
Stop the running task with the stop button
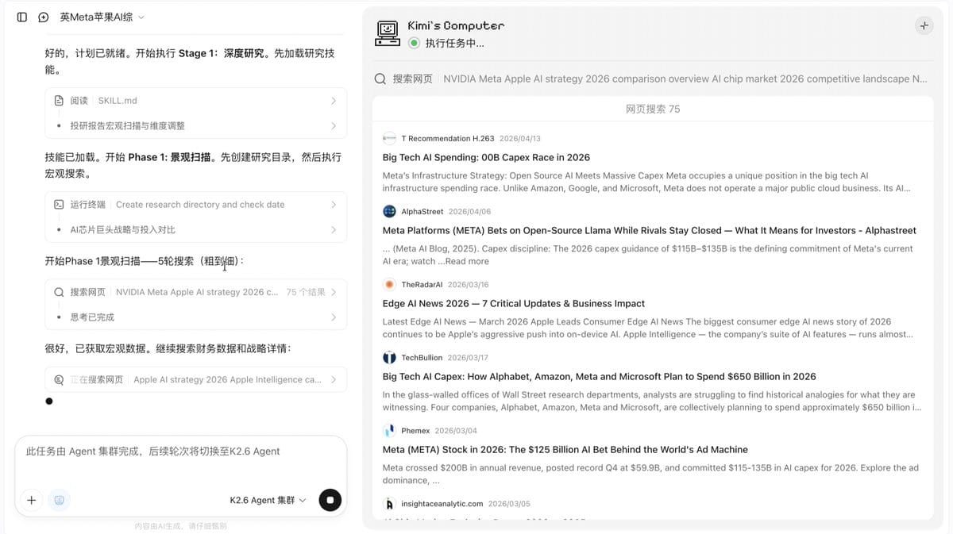(330, 500)
